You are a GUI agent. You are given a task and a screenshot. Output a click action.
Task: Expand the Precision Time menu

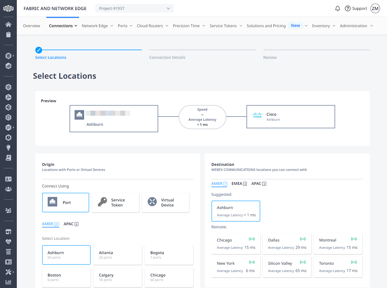[x=189, y=26]
